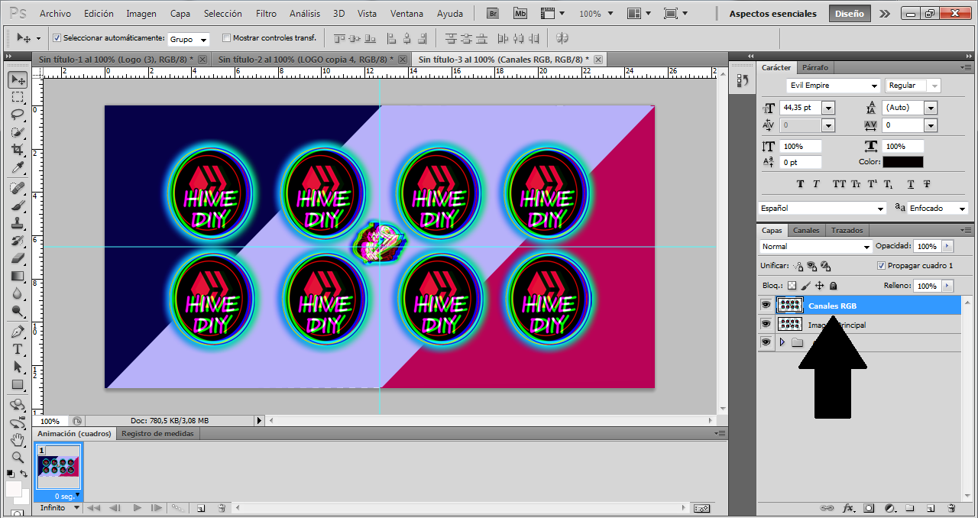The width and height of the screenshot is (978, 518).
Task: Toggle lock all for layer
Action: (834, 286)
